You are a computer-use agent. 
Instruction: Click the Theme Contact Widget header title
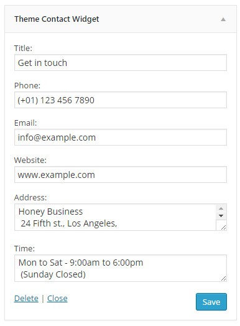pos(57,19)
